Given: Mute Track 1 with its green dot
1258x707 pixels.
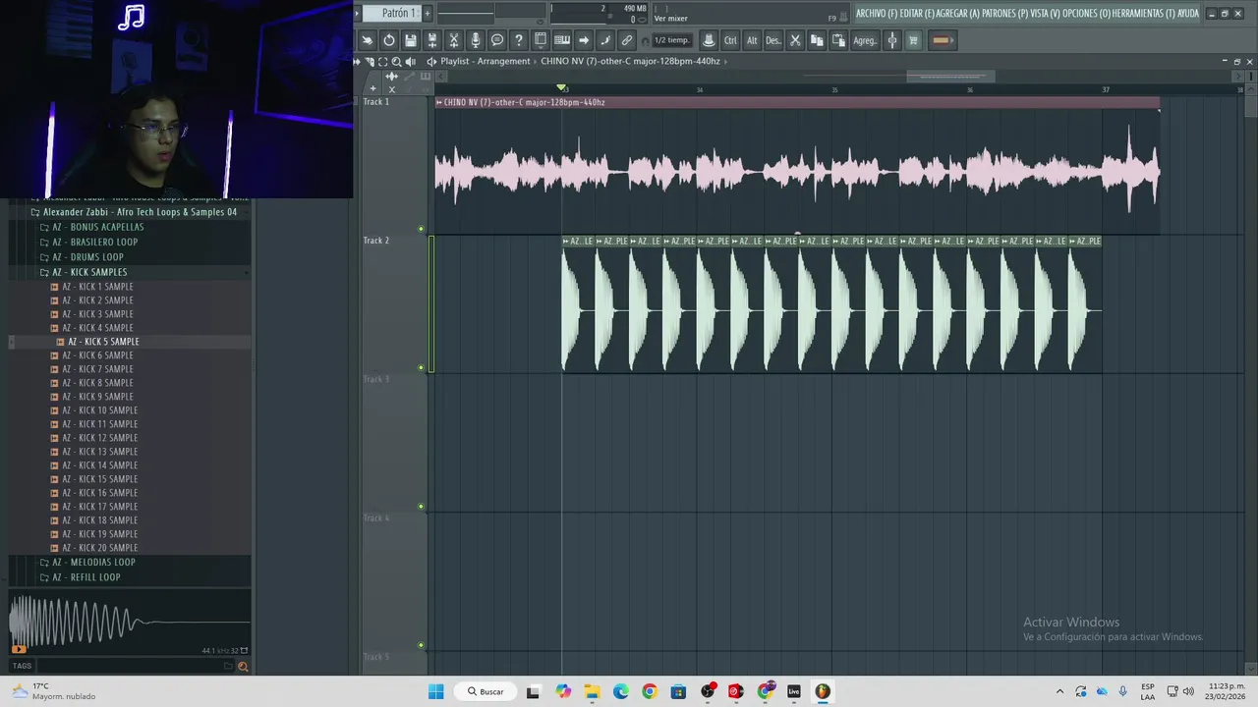Looking at the screenshot, I should [x=422, y=229].
